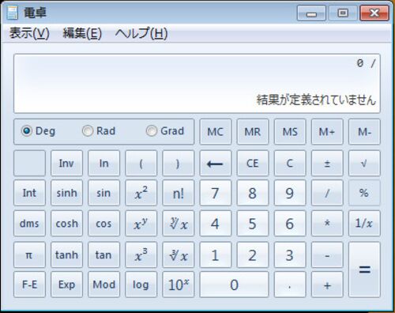Click the x squared button

tap(141, 193)
